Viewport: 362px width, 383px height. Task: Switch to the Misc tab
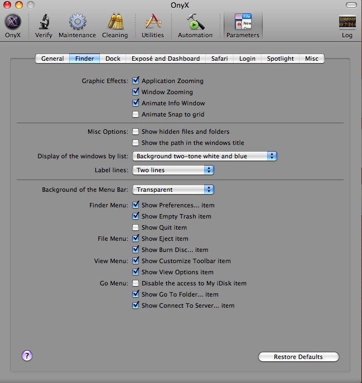[x=312, y=59]
